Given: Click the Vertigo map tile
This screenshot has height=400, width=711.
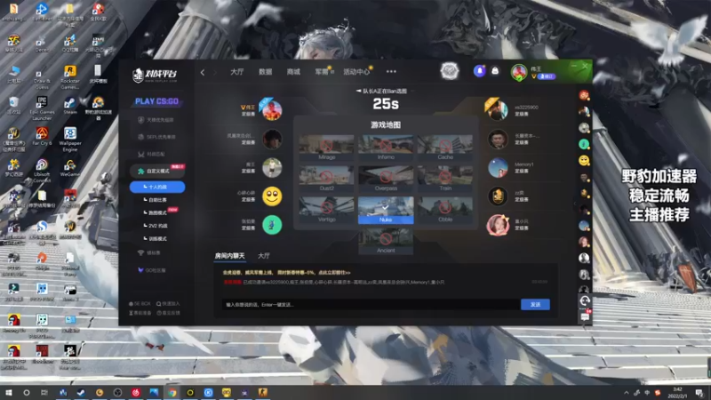Looking at the screenshot, I should coord(326,210).
